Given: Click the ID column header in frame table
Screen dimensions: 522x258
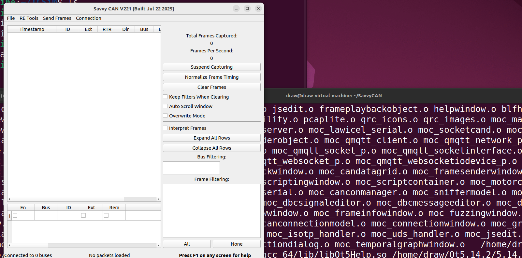Looking at the screenshot, I should [67, 29].
